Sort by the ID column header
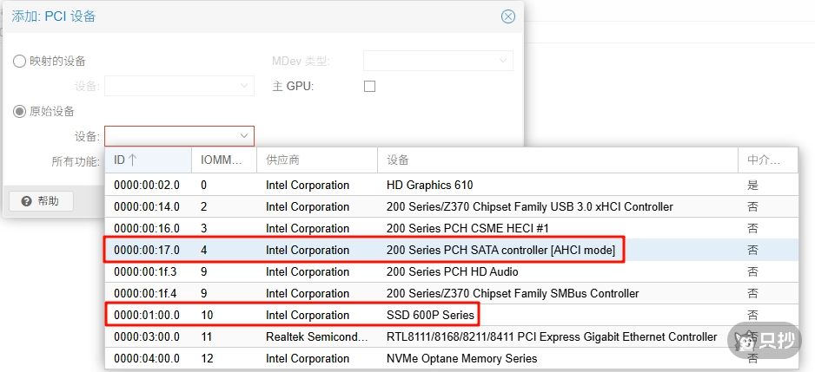This screenshot has height=372, width=815. point(148,160)
